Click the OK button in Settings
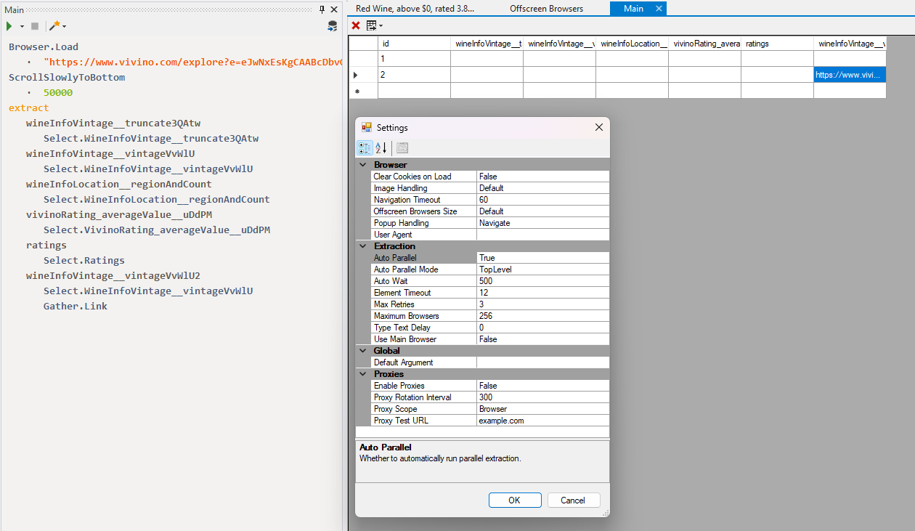Screen dimensions: 915x531 pos(515,500)
